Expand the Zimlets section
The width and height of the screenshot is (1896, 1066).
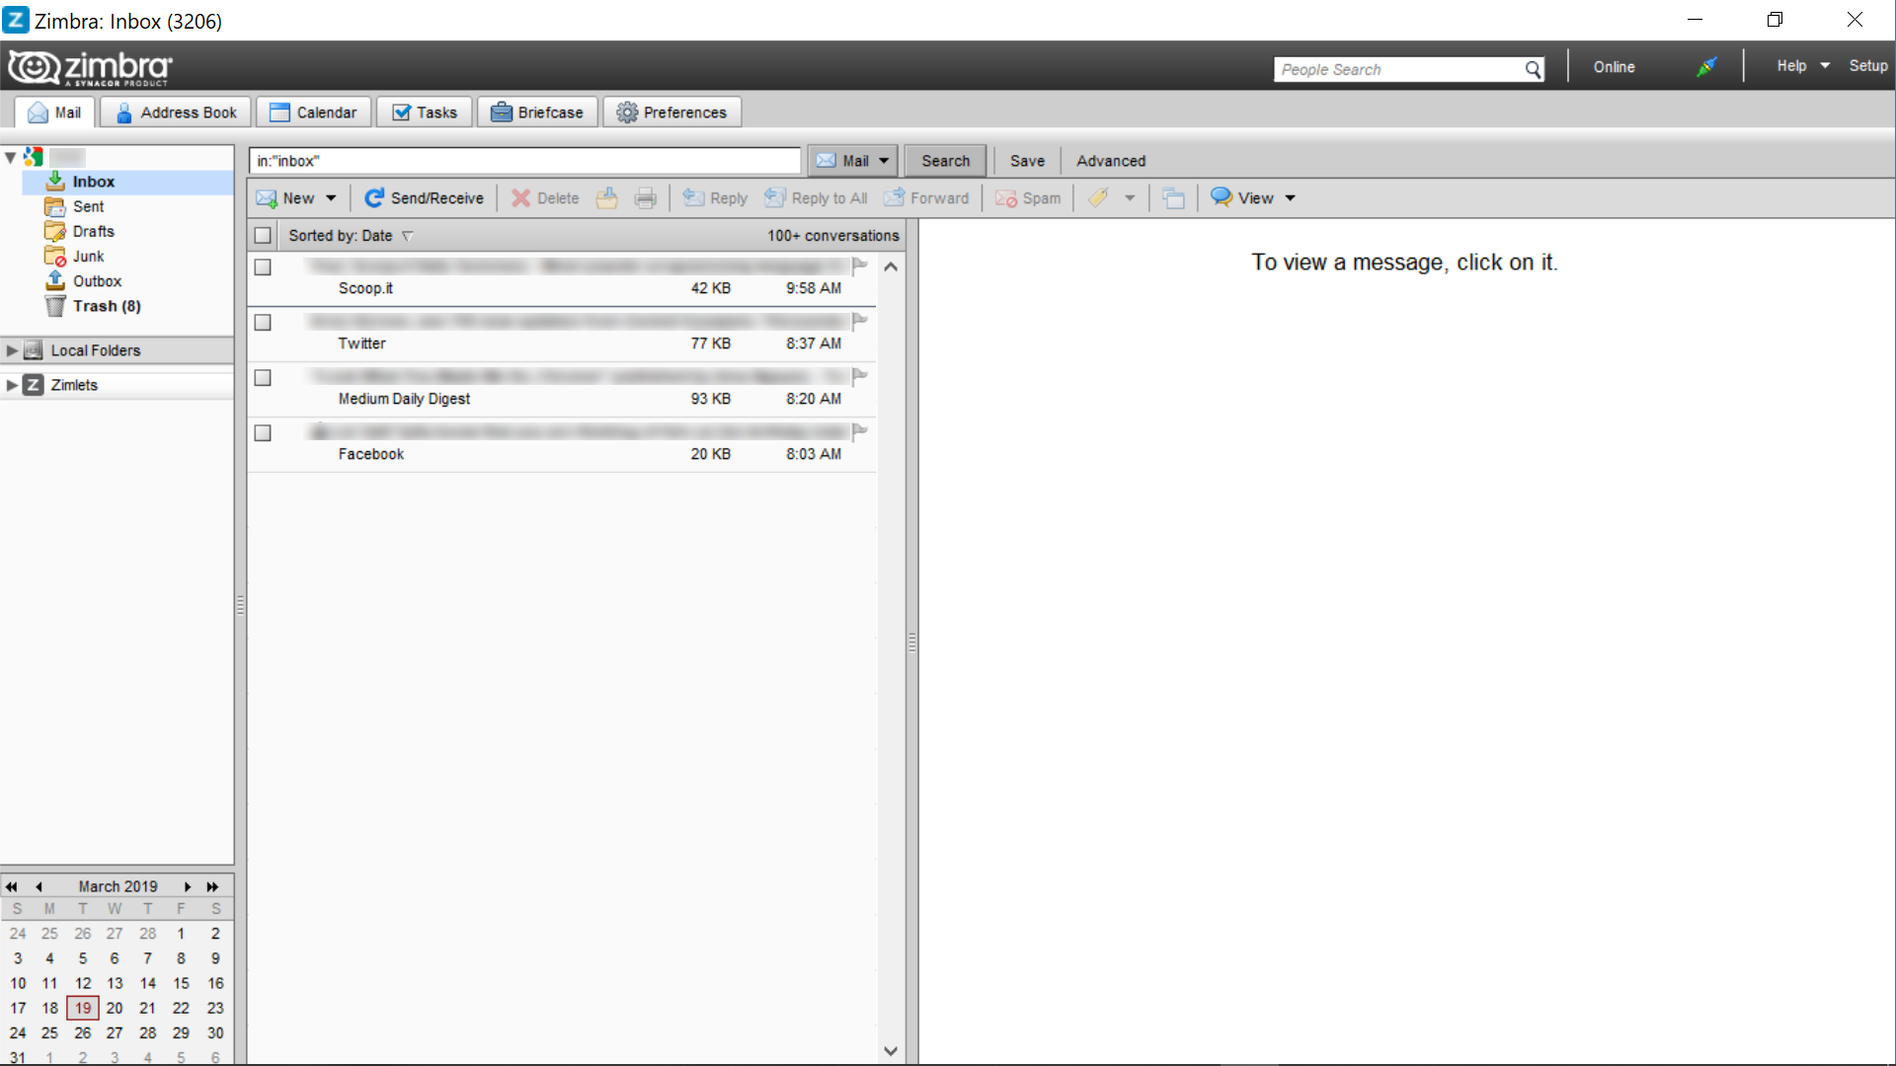tap(12, 385)
